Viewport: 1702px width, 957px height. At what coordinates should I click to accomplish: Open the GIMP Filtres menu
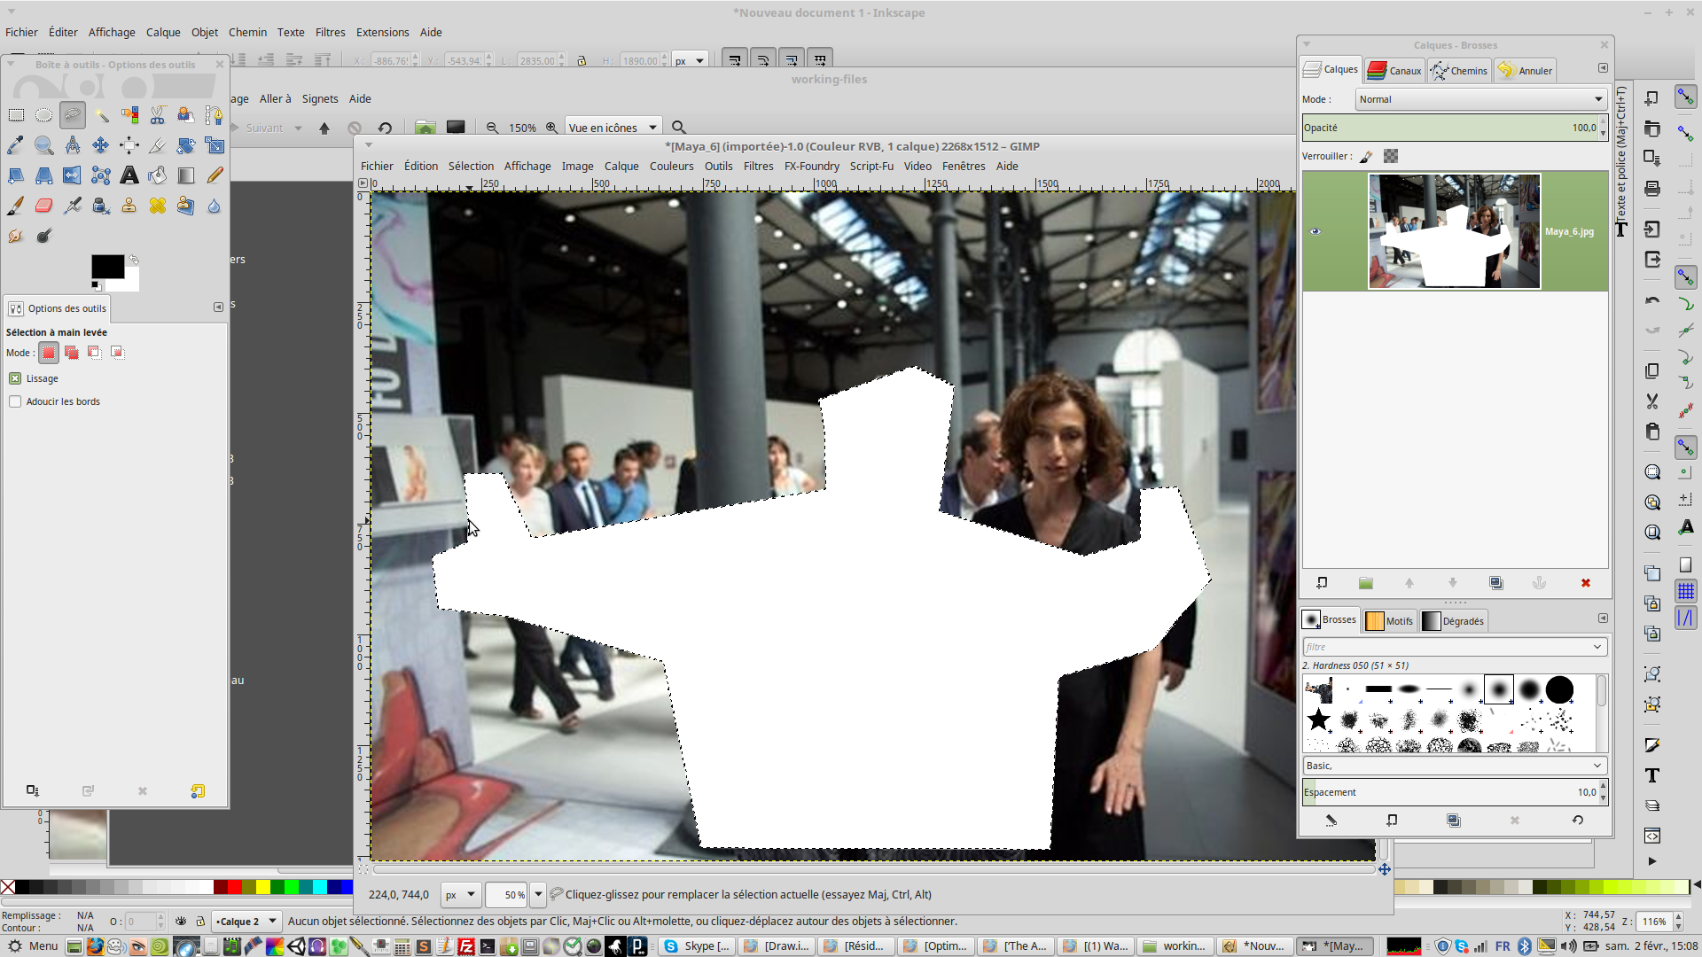click(x=757, y=166)
